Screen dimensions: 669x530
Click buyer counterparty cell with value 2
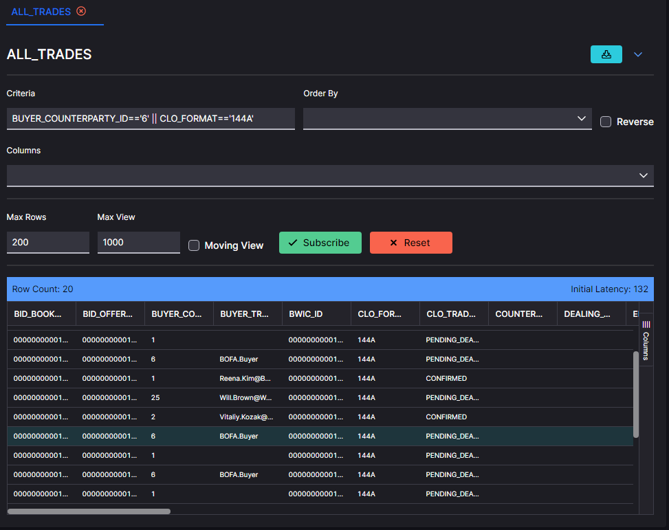pyautogui.click(x=179, y=417)
